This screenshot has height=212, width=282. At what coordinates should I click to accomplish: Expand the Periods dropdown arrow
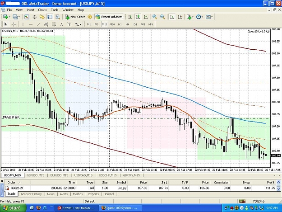pos(202,17)
